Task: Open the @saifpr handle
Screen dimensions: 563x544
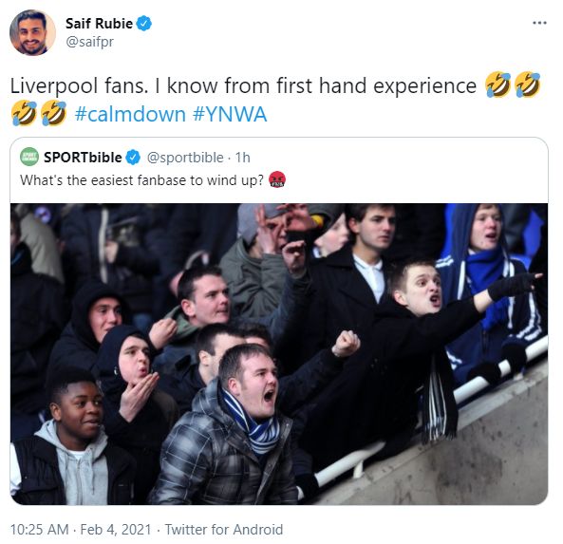Action: (x=89, y=42)
